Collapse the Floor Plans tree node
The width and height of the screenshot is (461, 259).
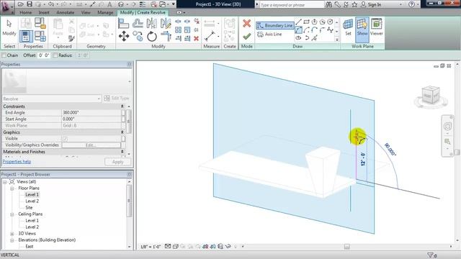tap(12, 188)
